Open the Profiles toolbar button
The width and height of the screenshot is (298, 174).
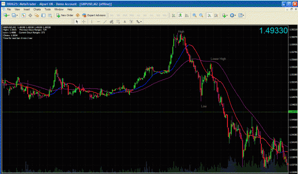tap(13, 15)
